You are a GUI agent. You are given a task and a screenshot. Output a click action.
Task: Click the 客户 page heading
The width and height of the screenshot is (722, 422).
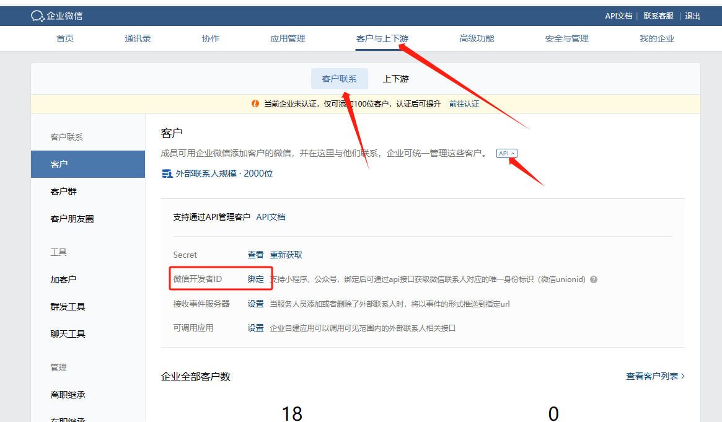tap(172, 133)
